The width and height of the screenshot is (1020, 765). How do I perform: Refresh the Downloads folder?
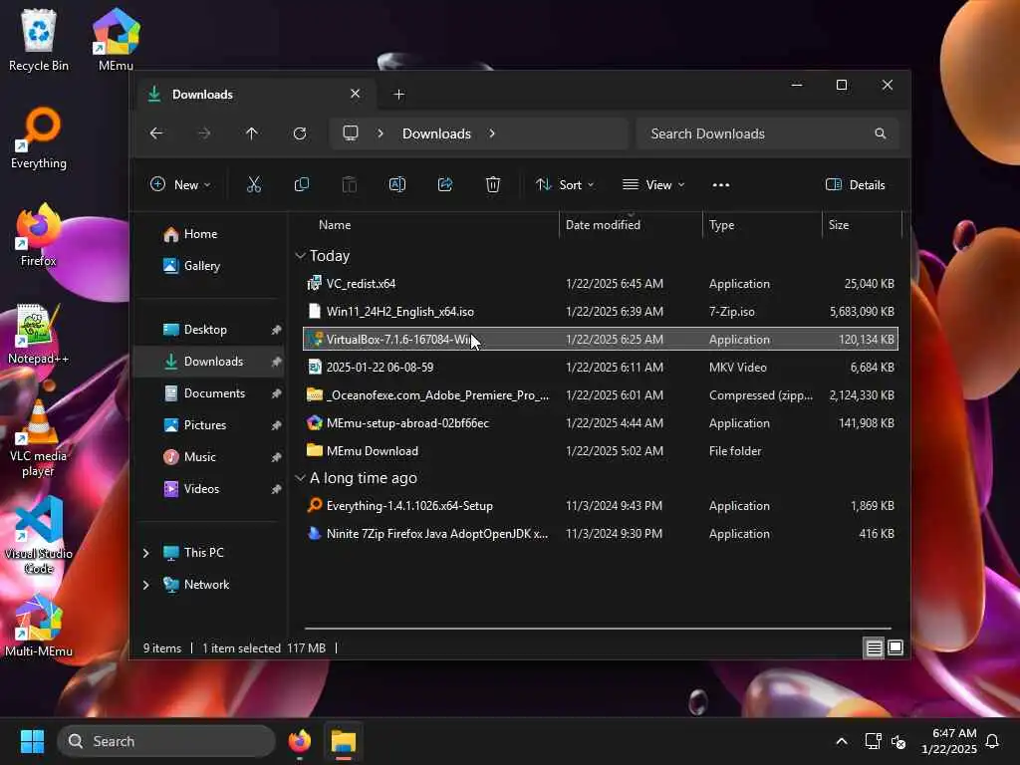(x=299, y=133)
